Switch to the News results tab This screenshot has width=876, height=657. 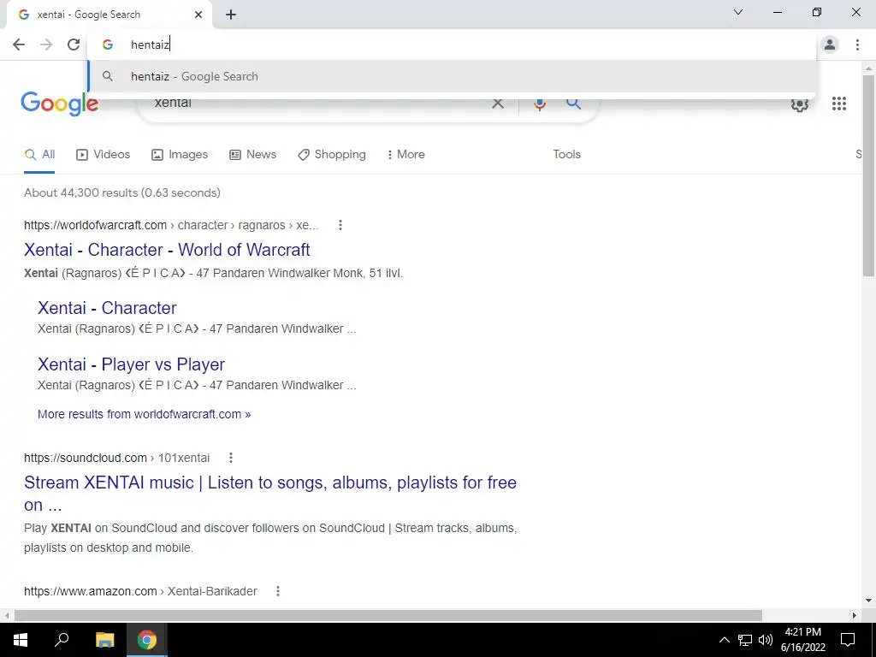[x=253, y=155]
